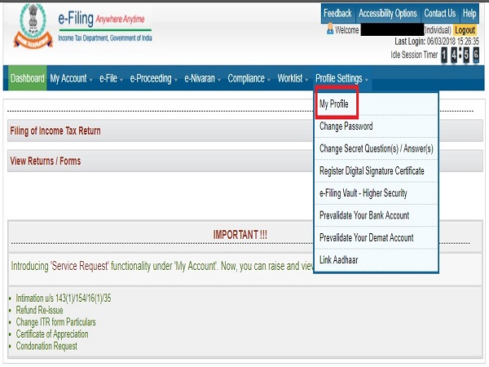Select My Profile from the dropdown
This screenshot has height=367, width=489.
coord(334,104)
